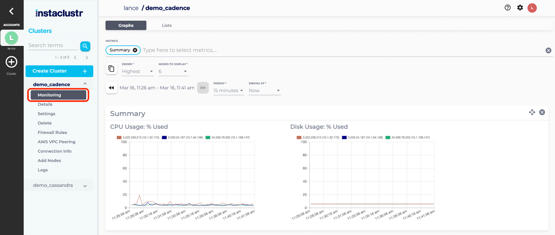Click the blue search magnifier button
Viewport: 555px width, 235px height.
pyautogui.click(x=85, y=46)
